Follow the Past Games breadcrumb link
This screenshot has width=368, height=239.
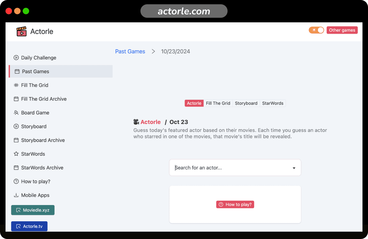[x=130, y=51]
